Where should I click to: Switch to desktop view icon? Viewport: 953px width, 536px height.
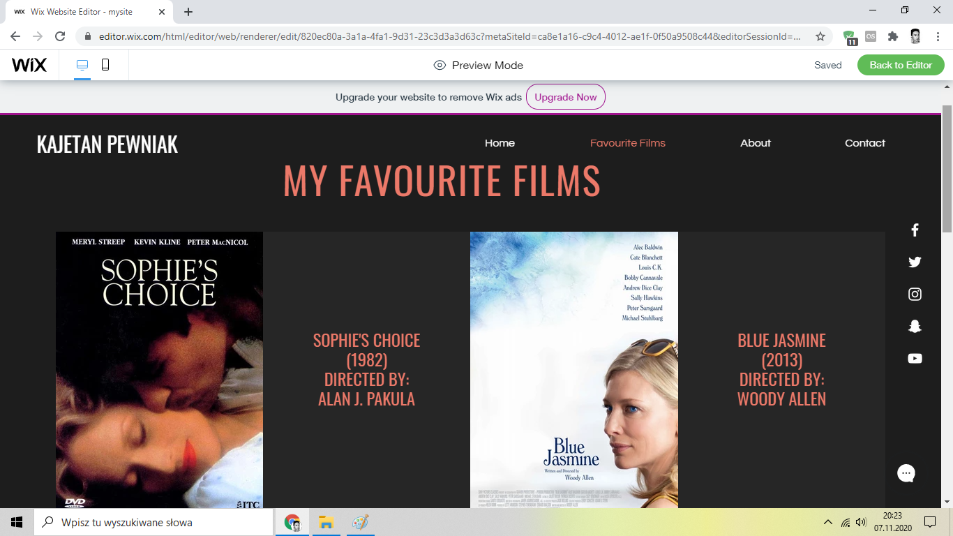point(82,65)
